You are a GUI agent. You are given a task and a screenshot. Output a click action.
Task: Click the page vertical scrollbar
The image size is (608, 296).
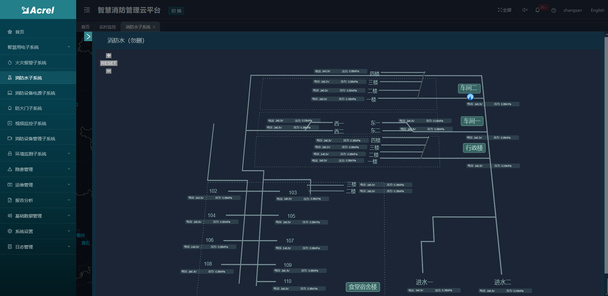click(606, 155)
